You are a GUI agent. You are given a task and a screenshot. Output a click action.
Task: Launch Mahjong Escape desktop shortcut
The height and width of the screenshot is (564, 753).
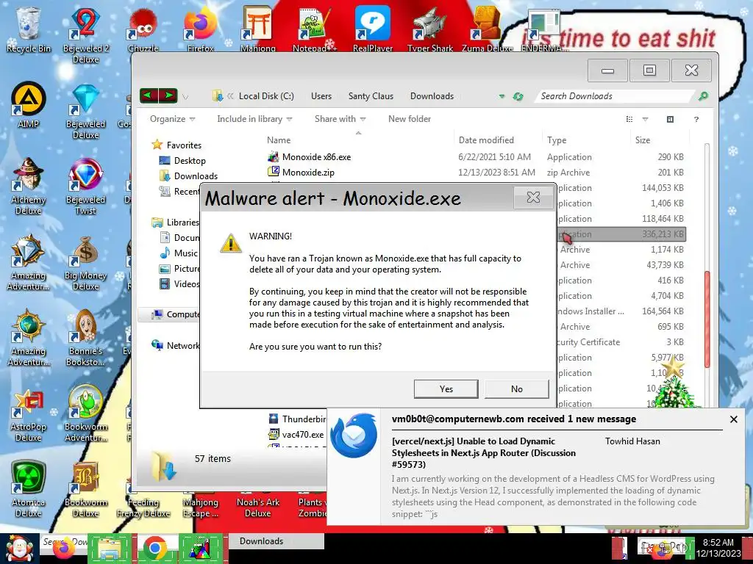click(x=200, y=507)
